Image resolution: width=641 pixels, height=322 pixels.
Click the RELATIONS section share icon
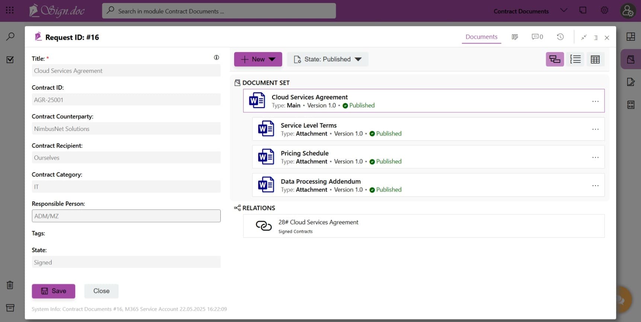(x=237, y=208)
